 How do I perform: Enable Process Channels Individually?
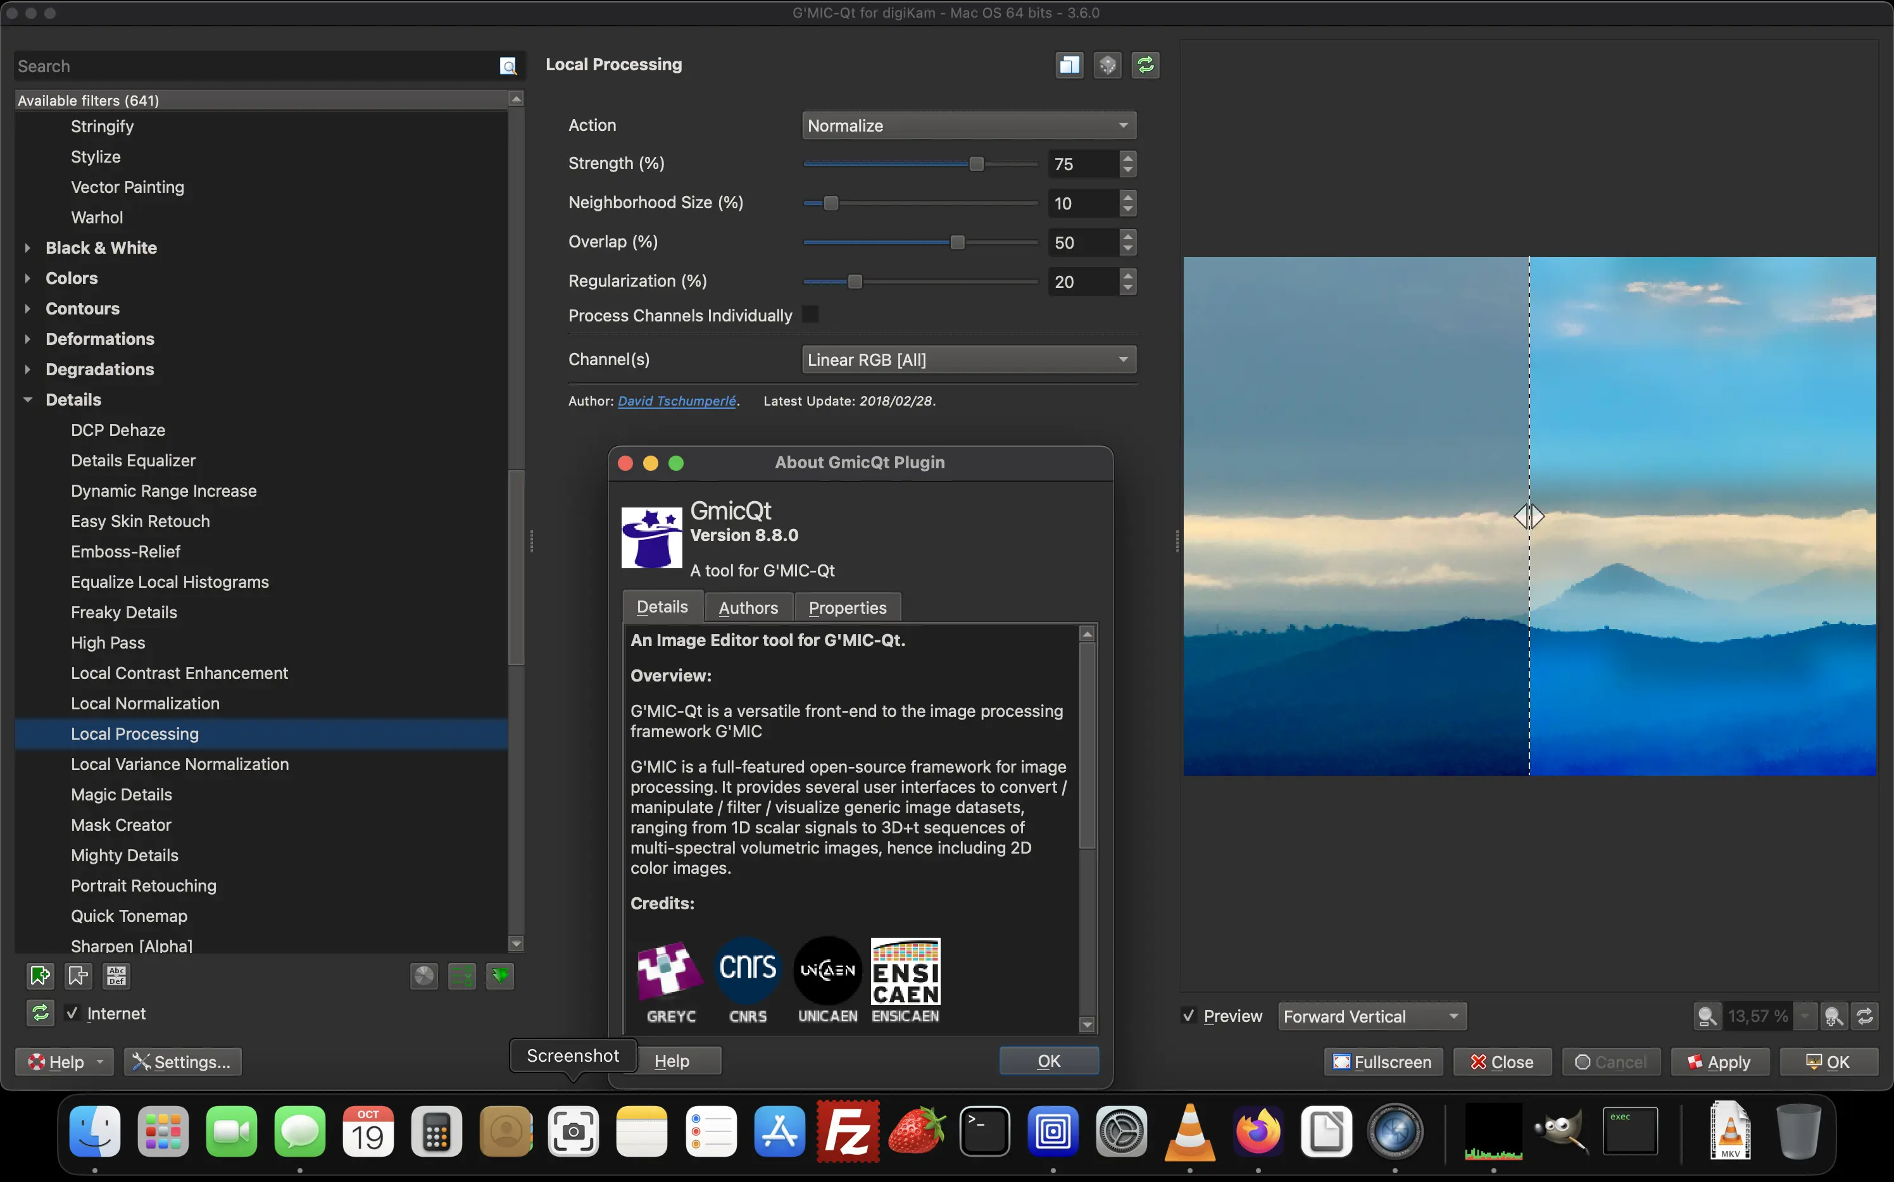coord(810,314)
